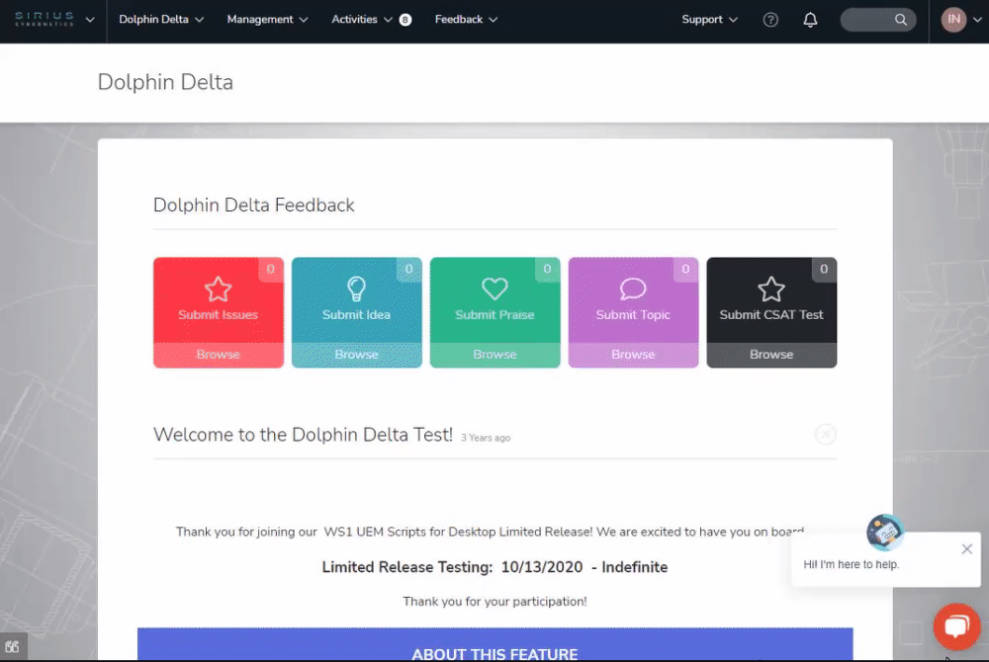This screenshot has width=989, height=662.
Task: Click 'Hi! I'm here to help.' message
Action: coord(852,565)
